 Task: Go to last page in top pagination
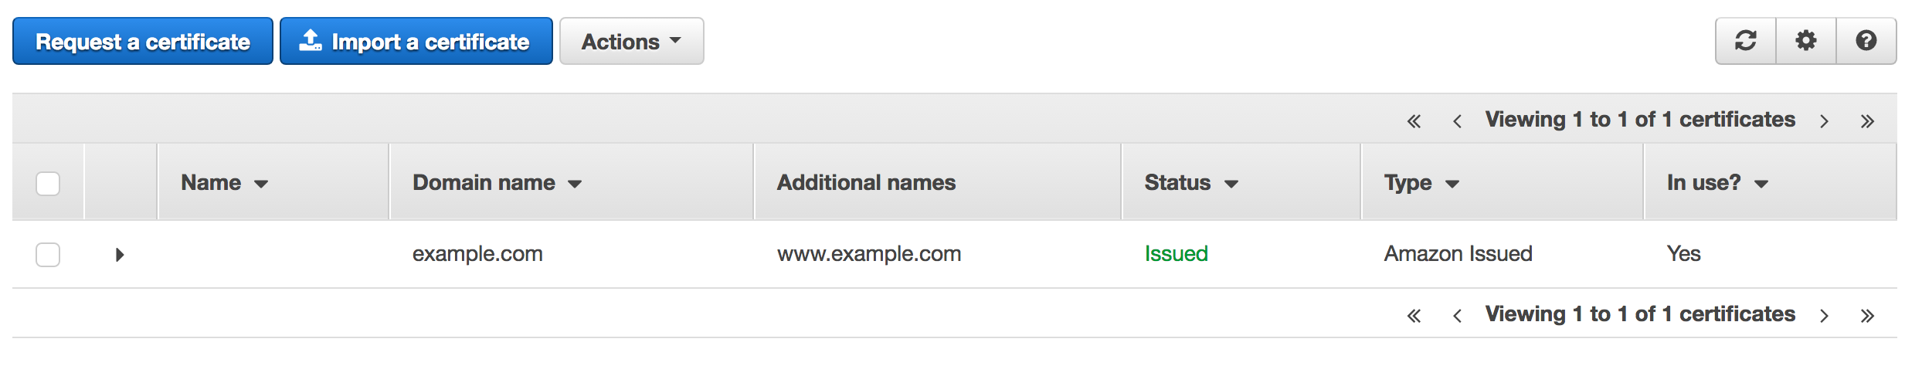[1867, 121]
